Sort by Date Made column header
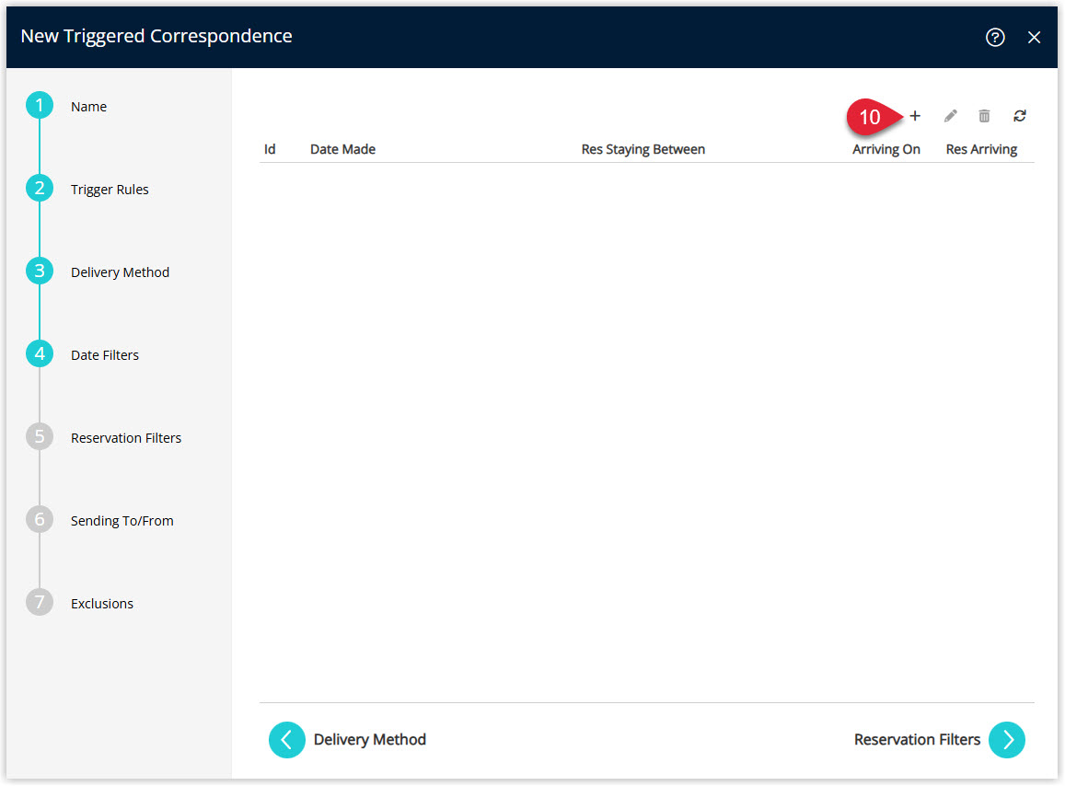This screenshot has height=786, width=1065. [343, 149]
